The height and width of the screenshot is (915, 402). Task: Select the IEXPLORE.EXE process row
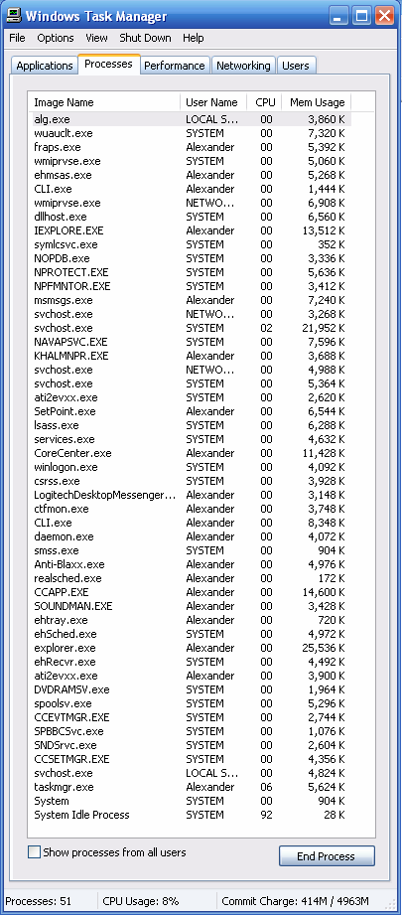tap(190, 230)
